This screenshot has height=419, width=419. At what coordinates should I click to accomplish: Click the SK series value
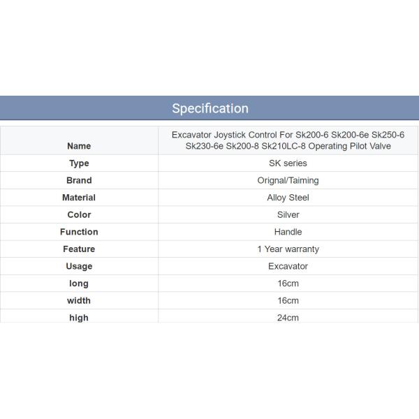click(288, 163)
